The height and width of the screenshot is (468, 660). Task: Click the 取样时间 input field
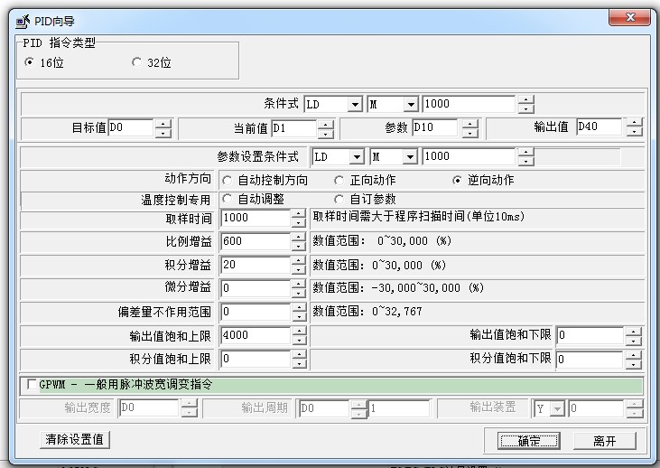254,219
